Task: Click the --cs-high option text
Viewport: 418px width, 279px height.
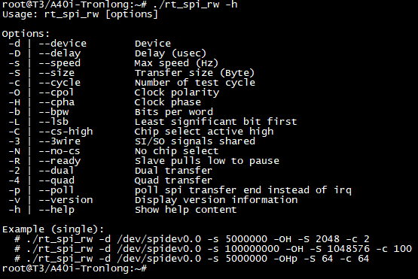Action: (66, 132)
